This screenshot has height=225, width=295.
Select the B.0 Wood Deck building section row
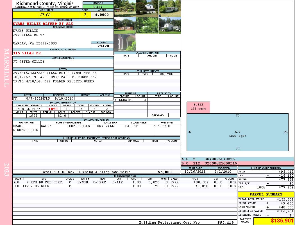(124, 186)
